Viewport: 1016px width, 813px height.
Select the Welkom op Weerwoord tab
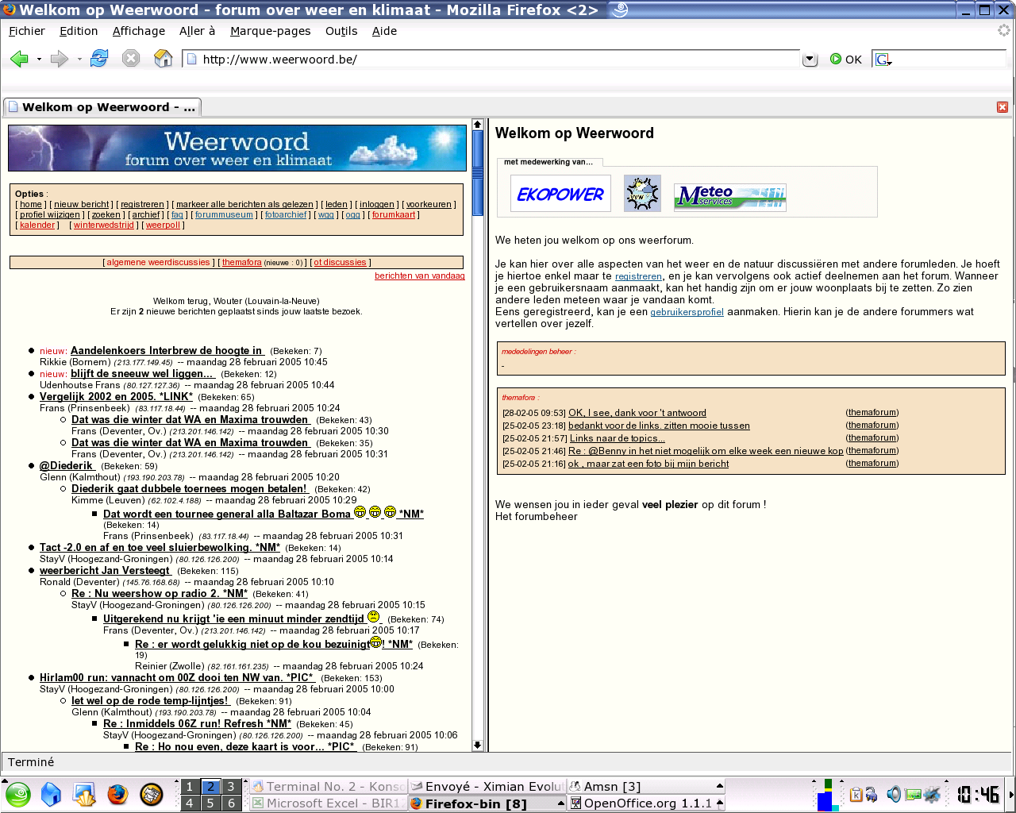coord(102,107)
